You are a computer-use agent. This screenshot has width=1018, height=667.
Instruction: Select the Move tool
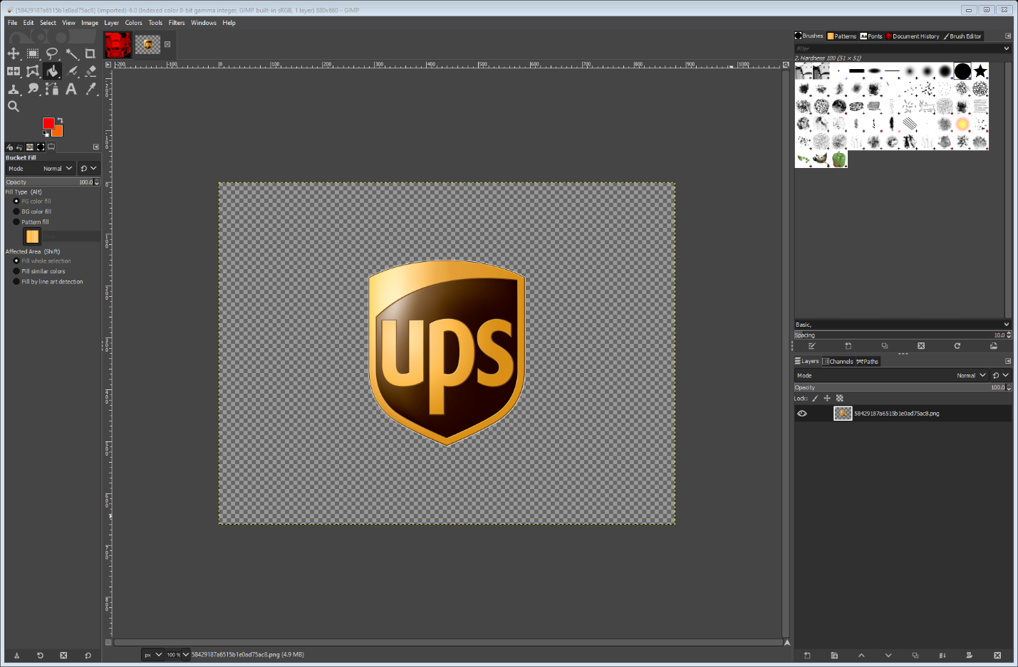pyautogui.click(x=14, y=53)
